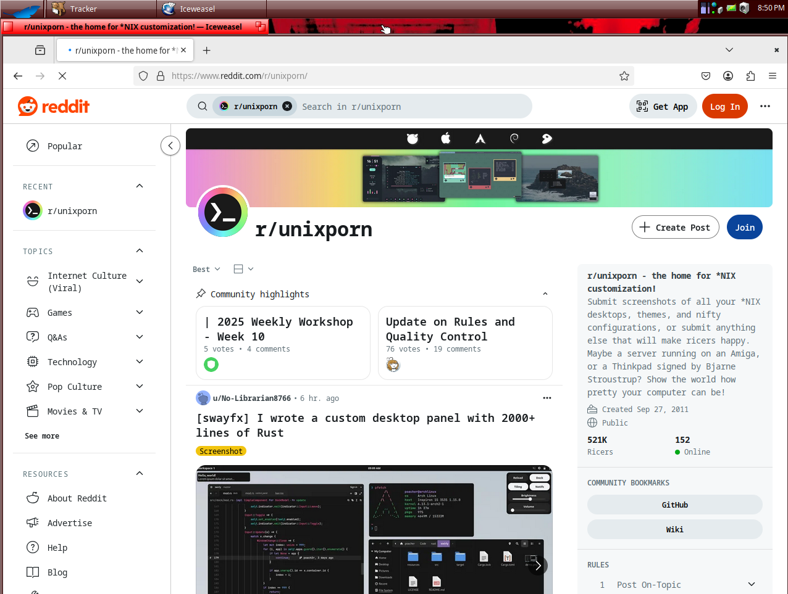Open the GitHub community bookmark
The image size is (788, 594).
click(674, 505)
